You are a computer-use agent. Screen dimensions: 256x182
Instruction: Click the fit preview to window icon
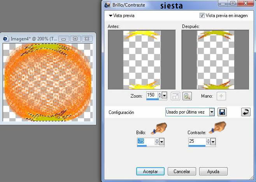coord(175,96)
